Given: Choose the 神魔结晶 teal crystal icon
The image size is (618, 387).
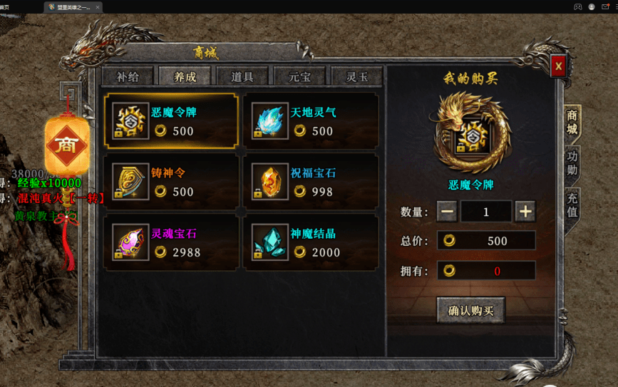Looking at the screenshot, I should tap(270, 242).
